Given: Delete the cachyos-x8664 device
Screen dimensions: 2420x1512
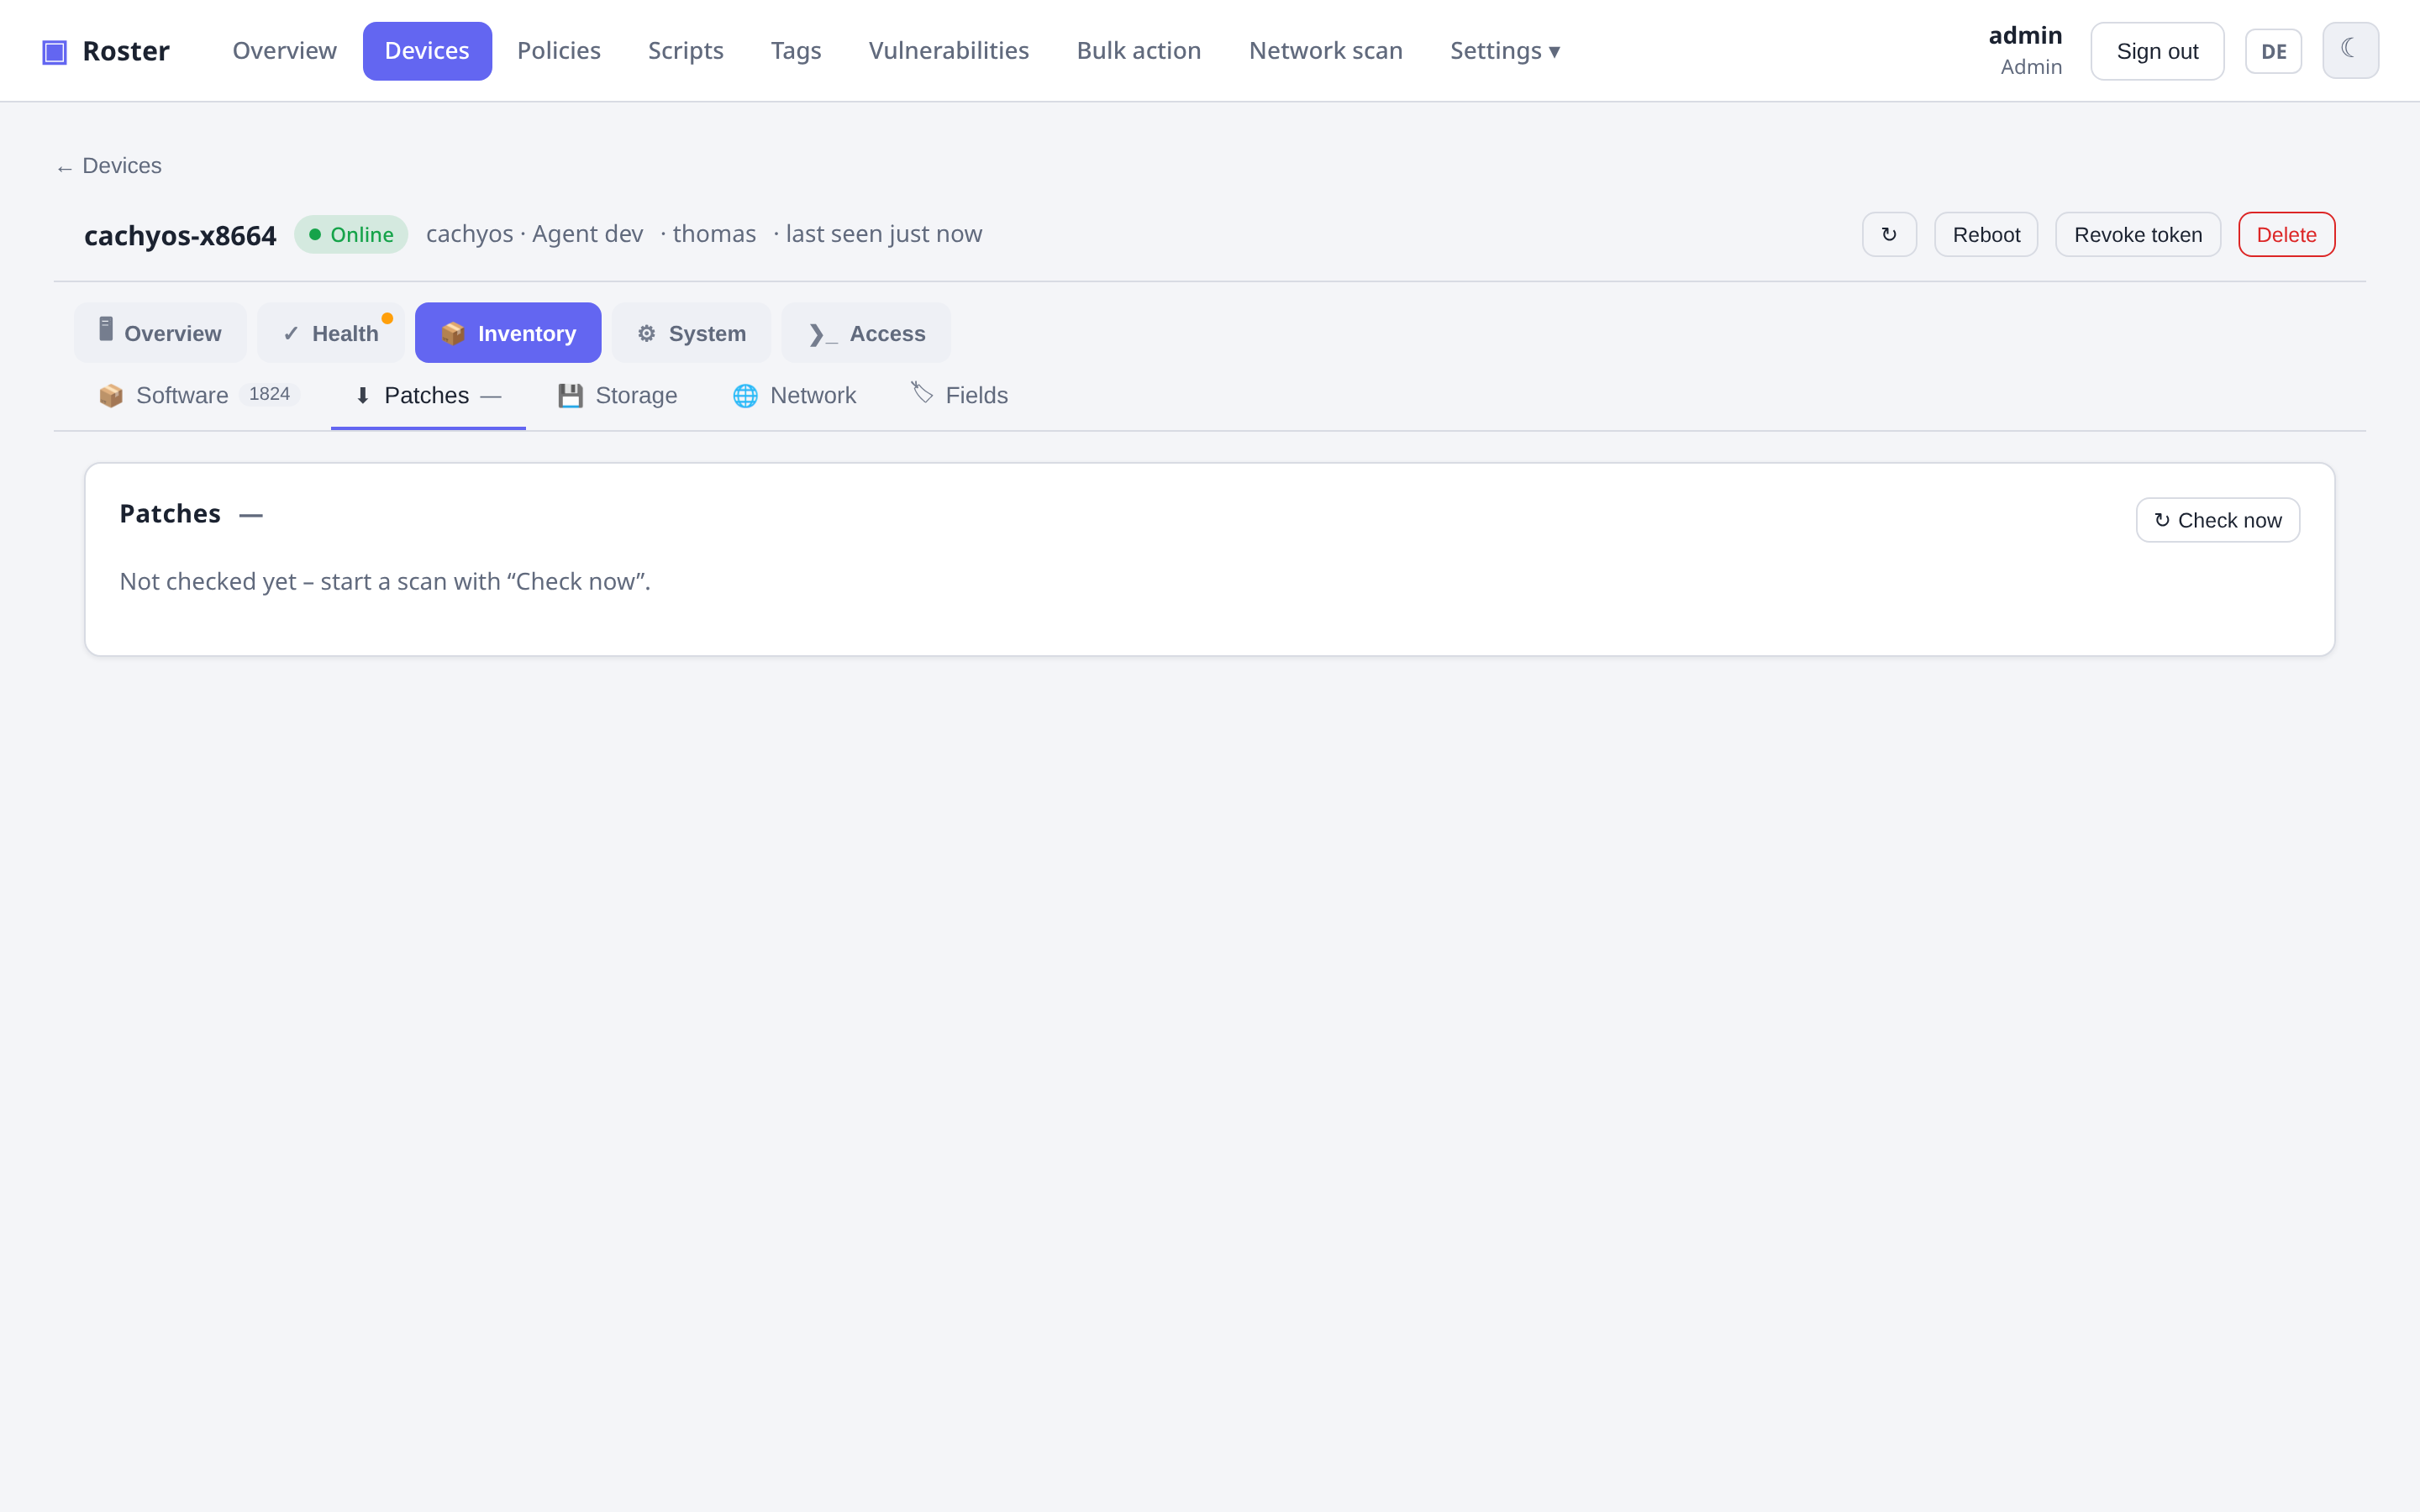Looking at the screenshot, I should click(2286, 234).
